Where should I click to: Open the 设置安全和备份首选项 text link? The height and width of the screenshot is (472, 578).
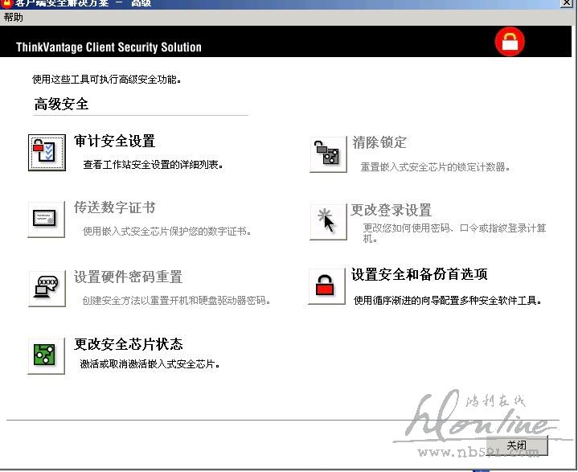[420, 275]
